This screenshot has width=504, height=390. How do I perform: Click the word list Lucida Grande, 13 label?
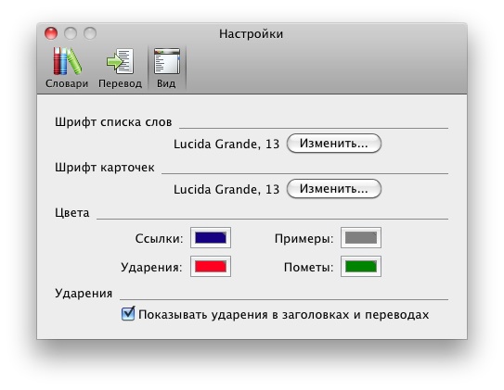point(226,144)
